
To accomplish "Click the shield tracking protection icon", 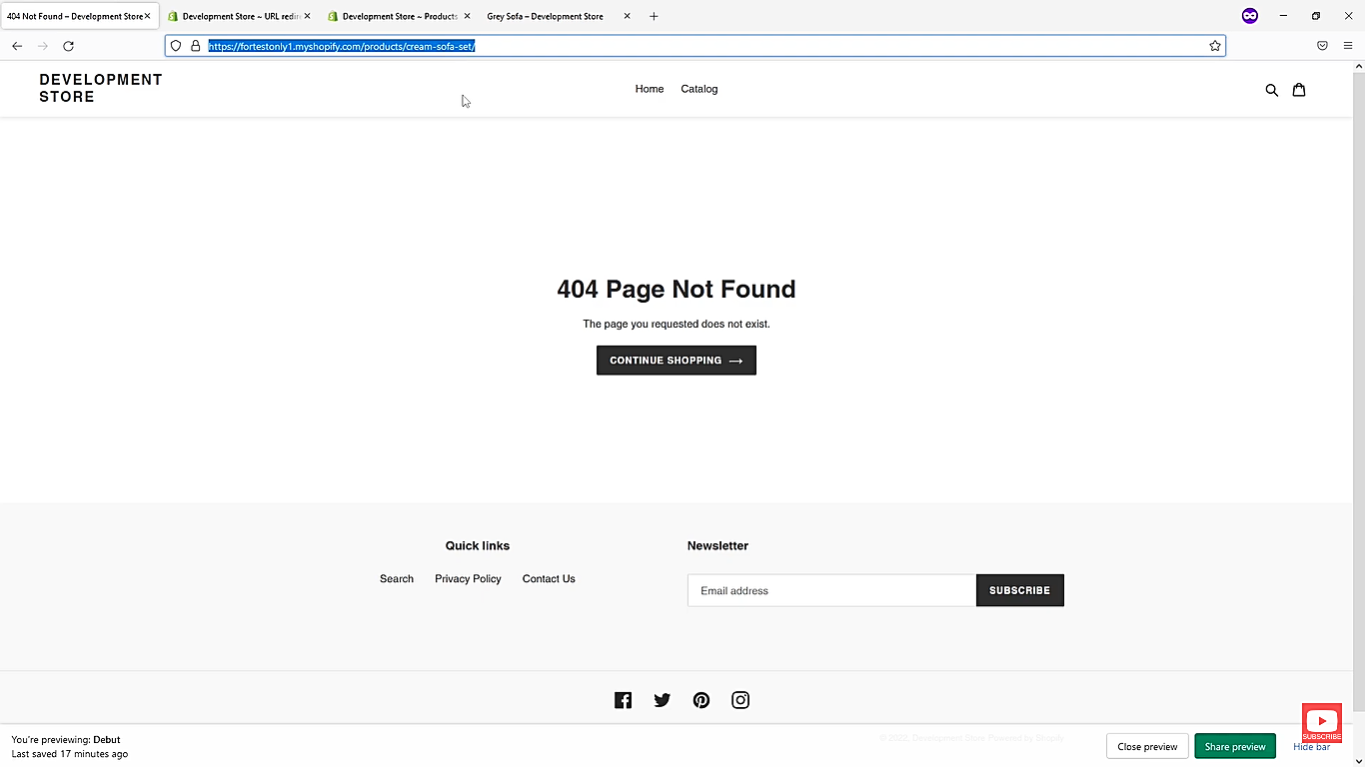I will (176, 46).
